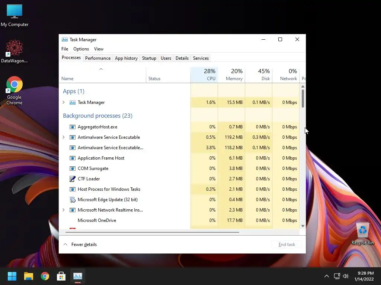
Task: Open Chrome from the taskbar
Action: (x=45, y=276)
